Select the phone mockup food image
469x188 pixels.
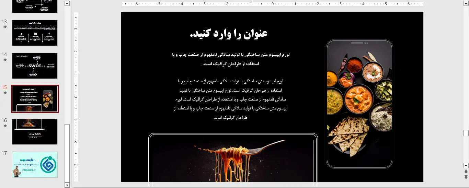359,104
